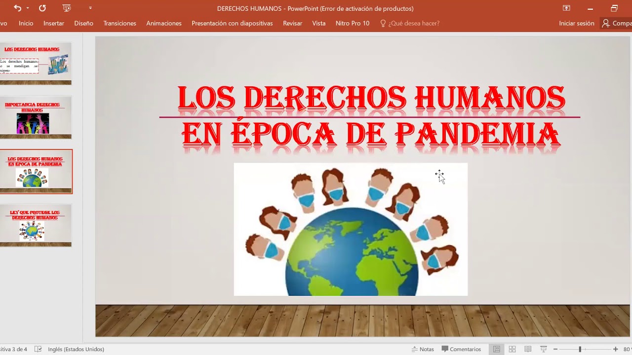The width and height of the screenshot is (632, 355).
Task: Select LOS DERECHOS HUMANOS slide thumbnail
Action: (x=36, y=63)
